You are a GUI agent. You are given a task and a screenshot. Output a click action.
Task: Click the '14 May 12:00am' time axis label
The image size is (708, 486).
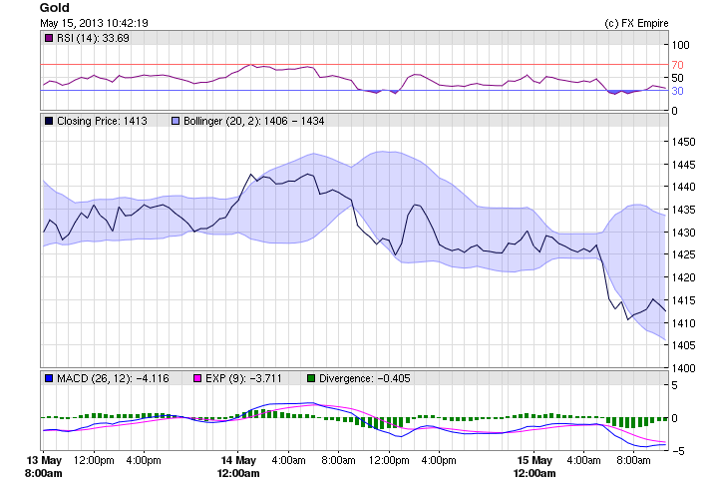tap(238, 467)
